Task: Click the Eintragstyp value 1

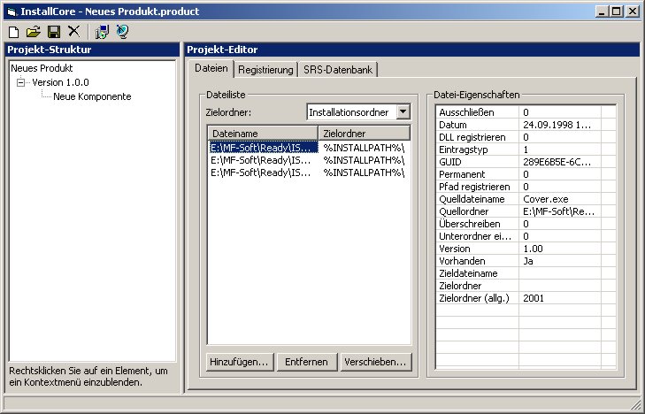Action: (559, 149)
